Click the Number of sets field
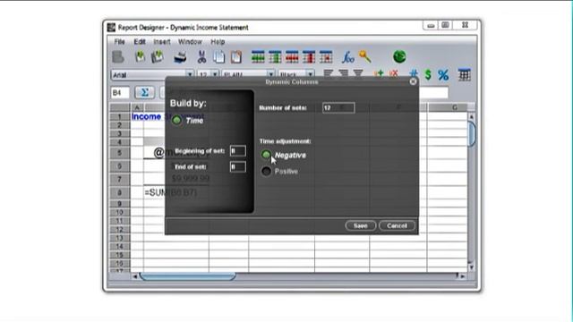The width and height of the screenshot is (573, 322). (x=338, y=107)
